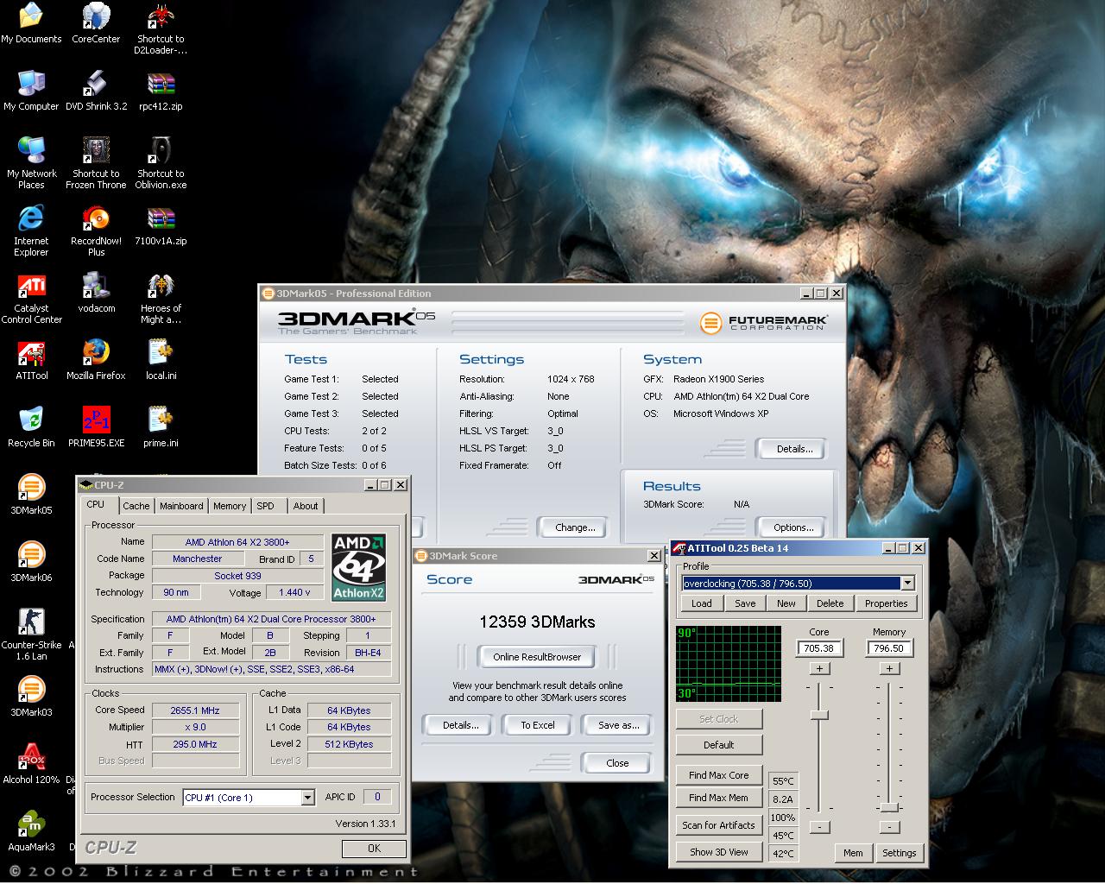The width and height of the screenshot is (1105, 884).
Task: Click the Online ResultBrowser button
Action: [537, 657]
